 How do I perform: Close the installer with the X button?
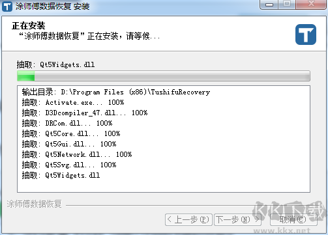click(x=311, y=4)
